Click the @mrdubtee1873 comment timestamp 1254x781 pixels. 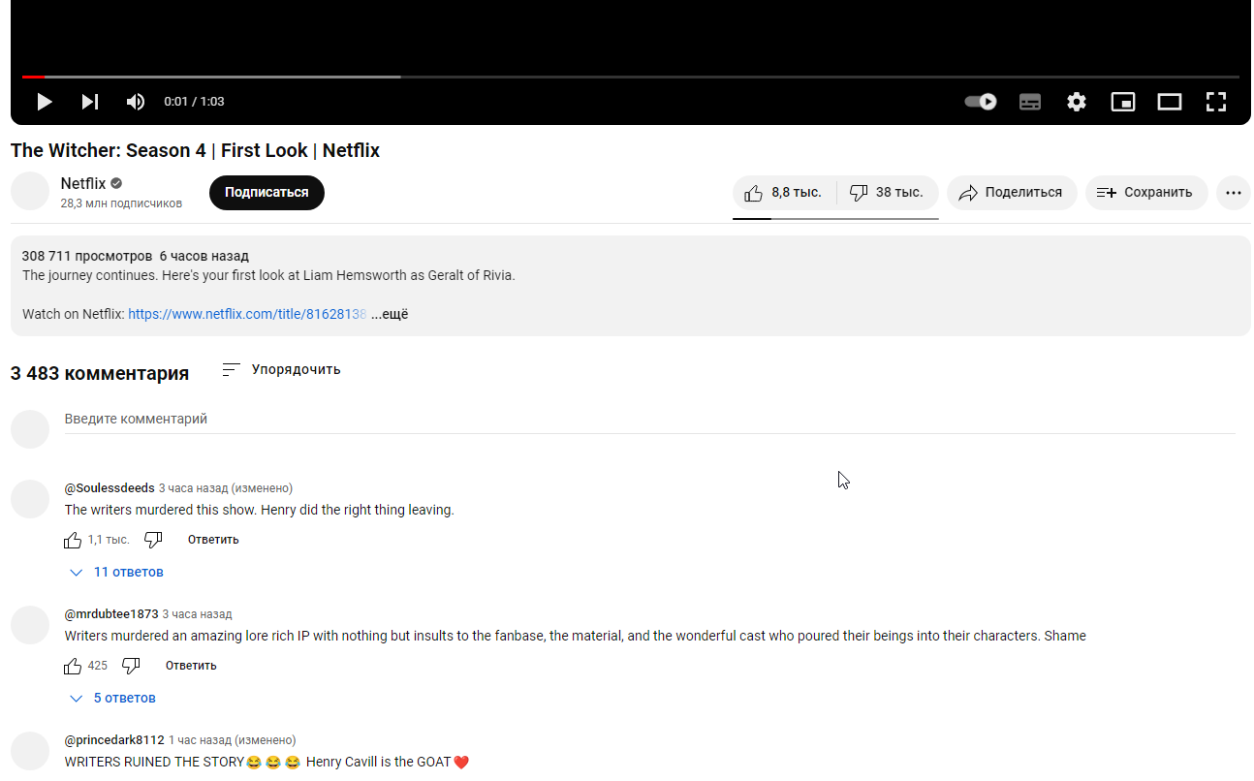198,614
